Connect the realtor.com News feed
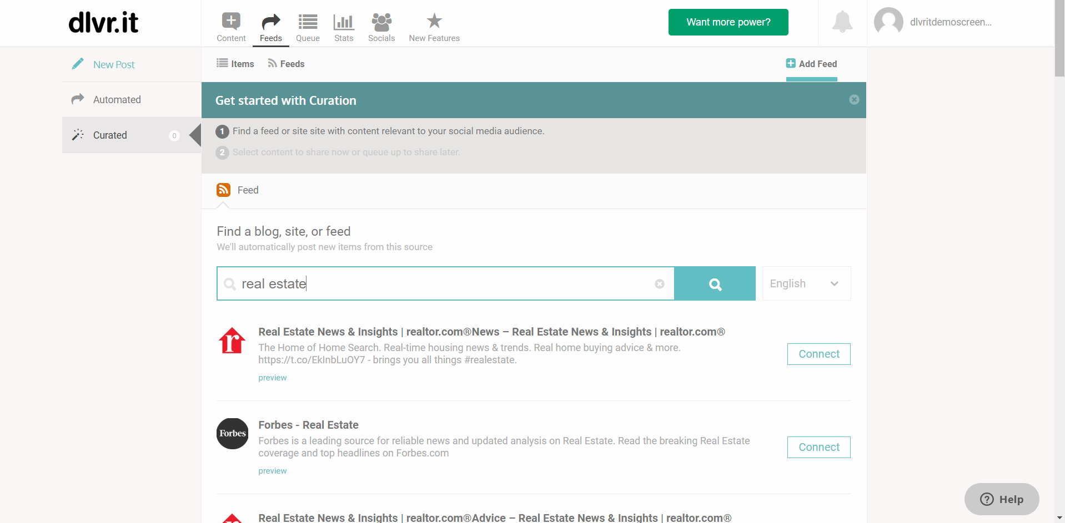This screenshot has width=1065, height=523. (x=818, y=354)
